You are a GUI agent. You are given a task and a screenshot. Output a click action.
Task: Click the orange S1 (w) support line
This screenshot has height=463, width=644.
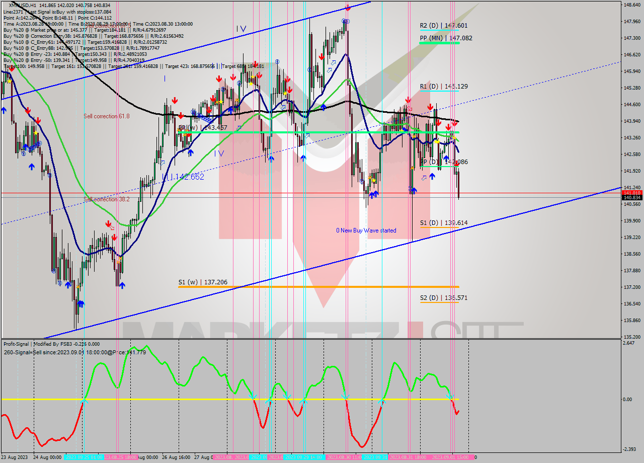tap(318, 287)
